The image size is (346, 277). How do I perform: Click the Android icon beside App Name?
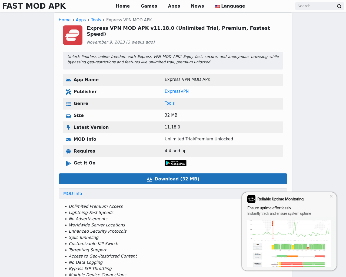[68, 80]
